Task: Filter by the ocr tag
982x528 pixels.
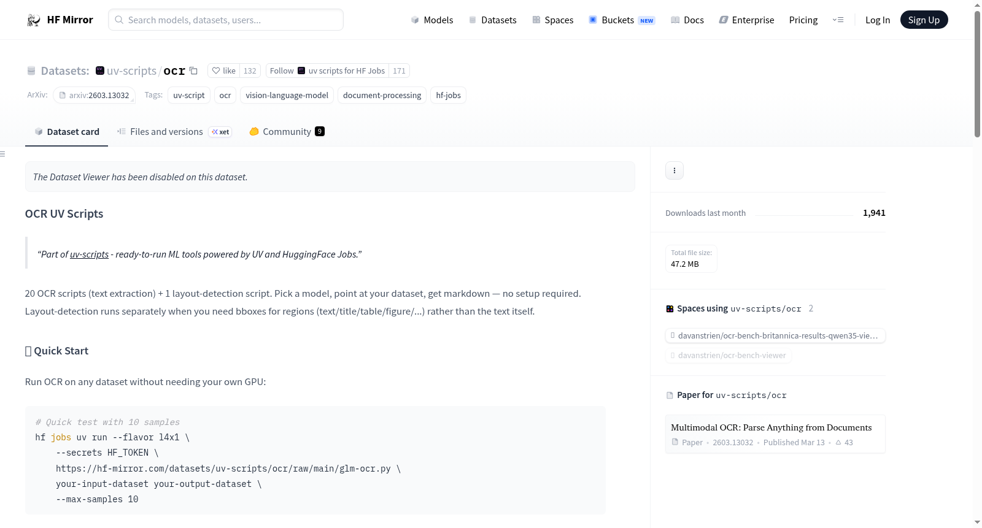Action: [225, 95]
